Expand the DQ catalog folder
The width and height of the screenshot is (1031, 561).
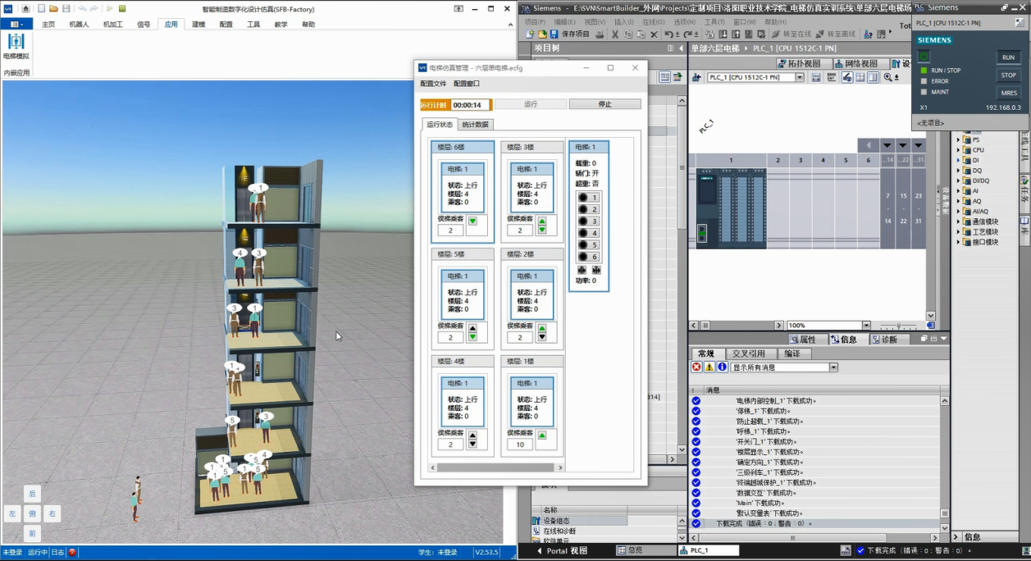click(x=959, y=171)
